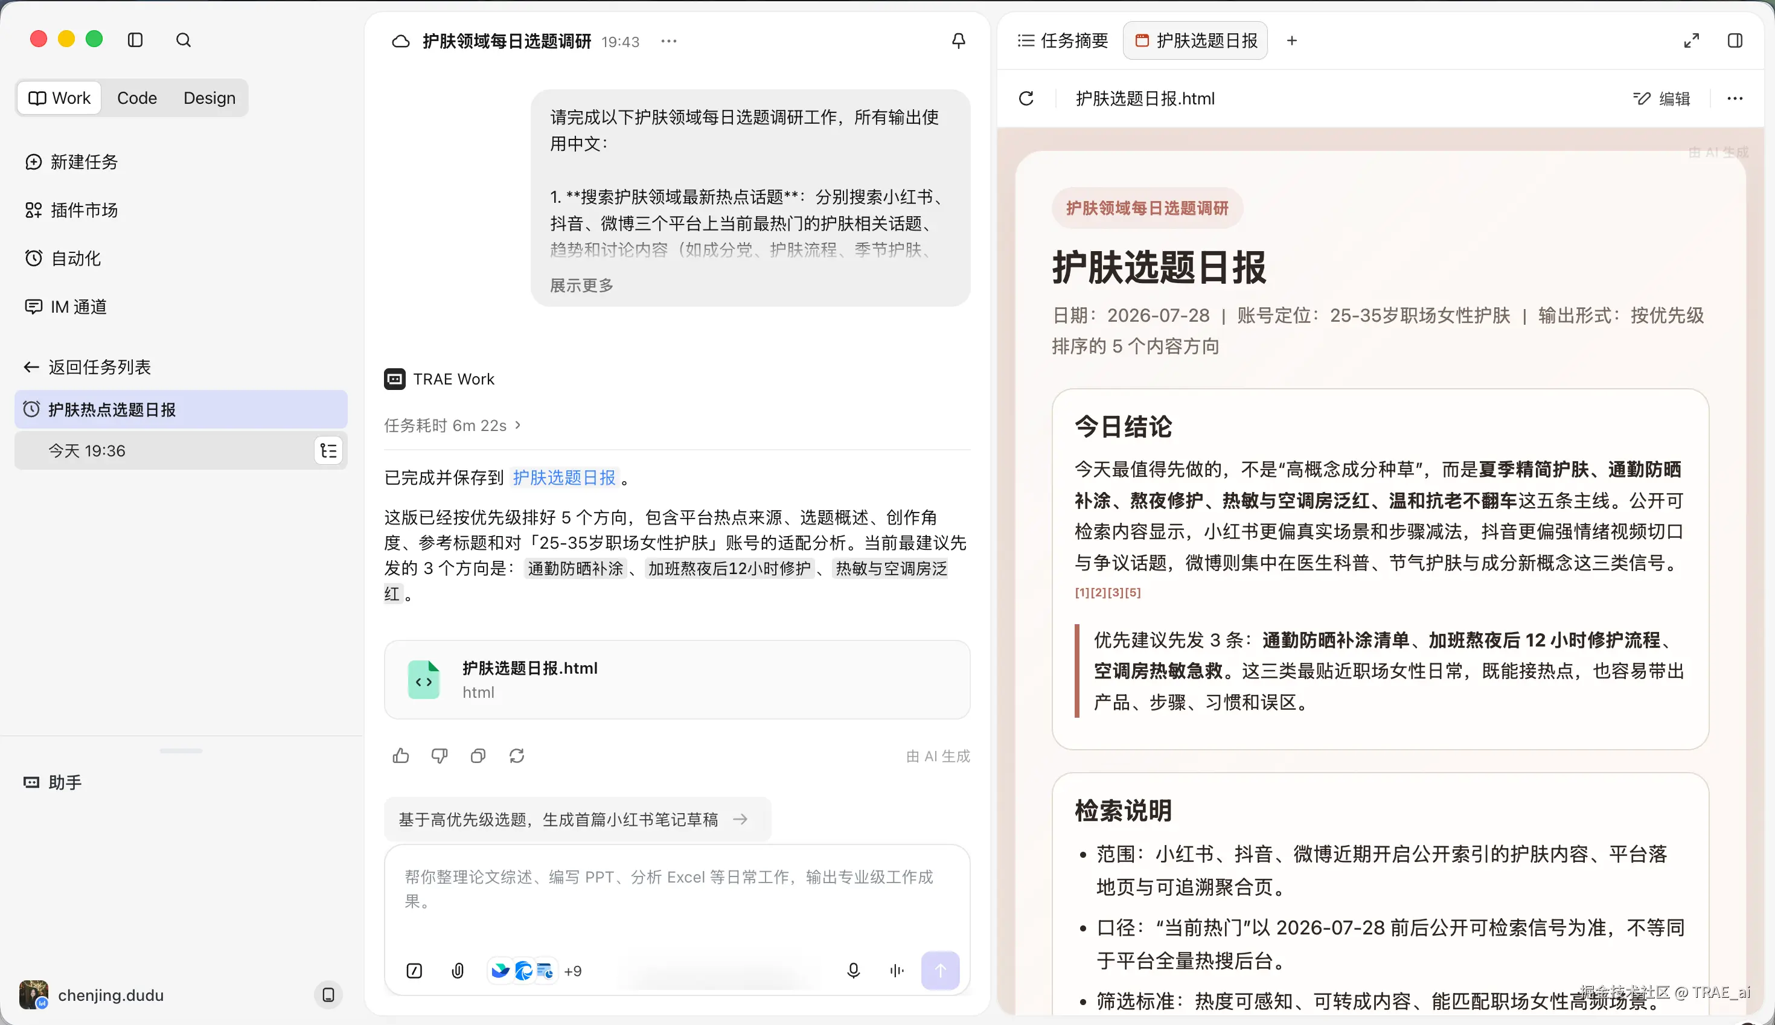This screenshot has height=1025, width=1775.
Task: Show the +9 additional plugins
Action: [572, 971]
